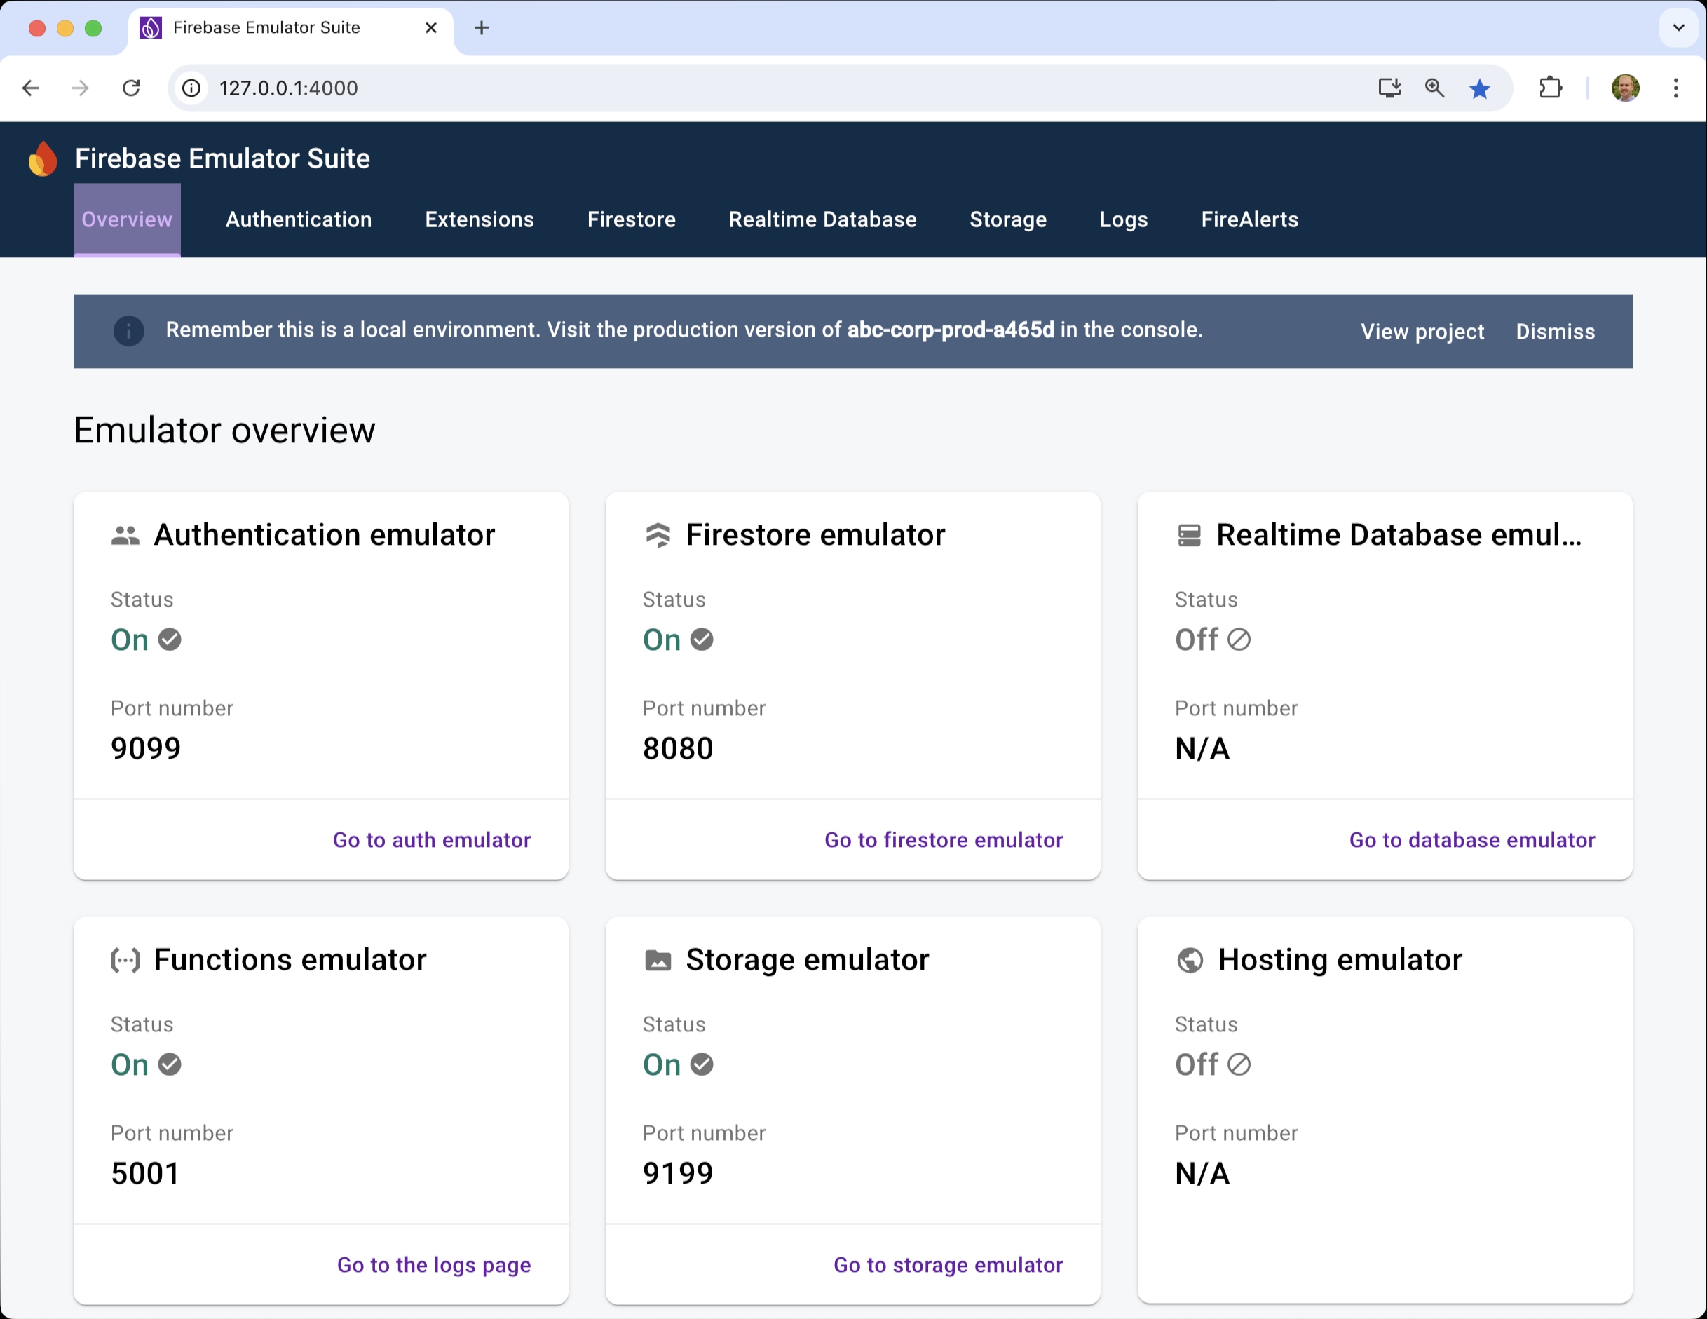Screen dimensions: 1707x1319
Task: Dismiss the local environment banner
Action: (1556, 332)
